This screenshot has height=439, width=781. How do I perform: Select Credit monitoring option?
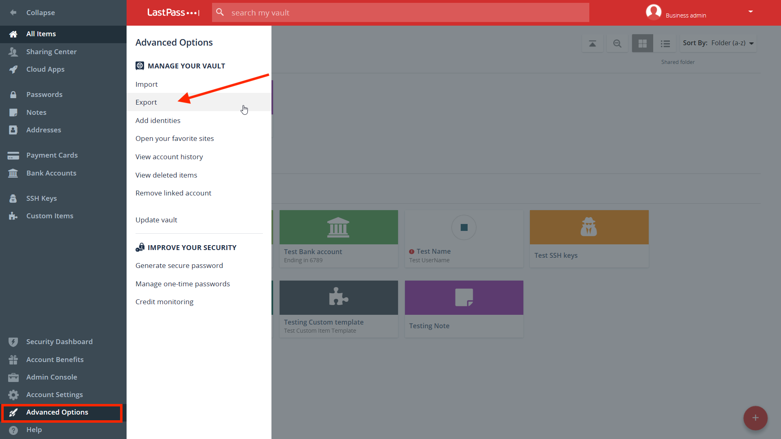164,302
